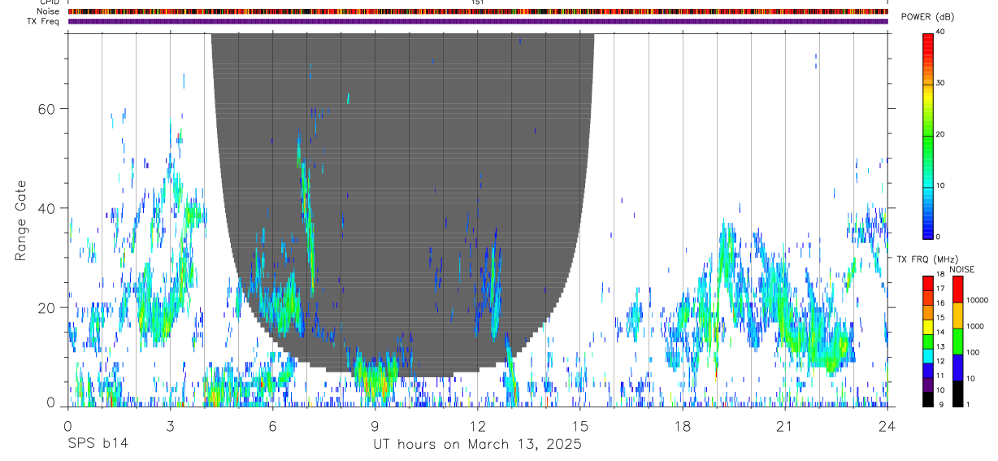Image resolution: width=998 pixels, height=461 pixels.
Task: Click the 18 label on TX FRQ scale
Action: click(x=939, y=276)
